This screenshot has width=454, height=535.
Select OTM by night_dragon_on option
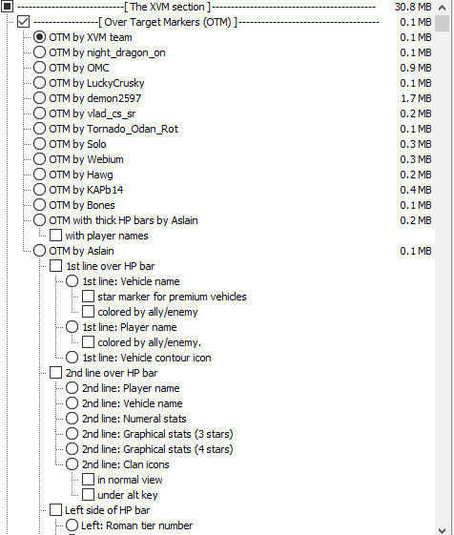tap(40, 52)
